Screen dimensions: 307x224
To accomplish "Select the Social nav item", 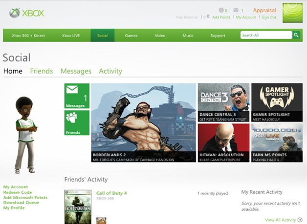I will pos(102,35).
